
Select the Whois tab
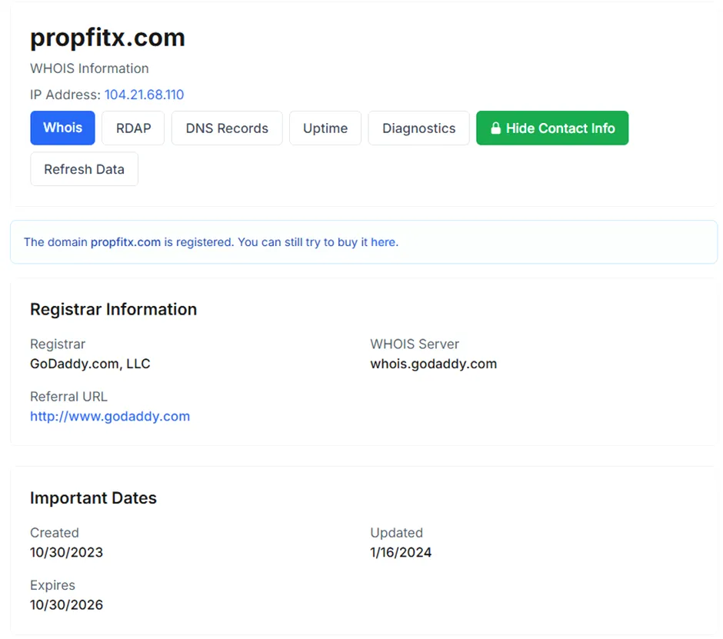pyautogui.click(x=63, y=128)
